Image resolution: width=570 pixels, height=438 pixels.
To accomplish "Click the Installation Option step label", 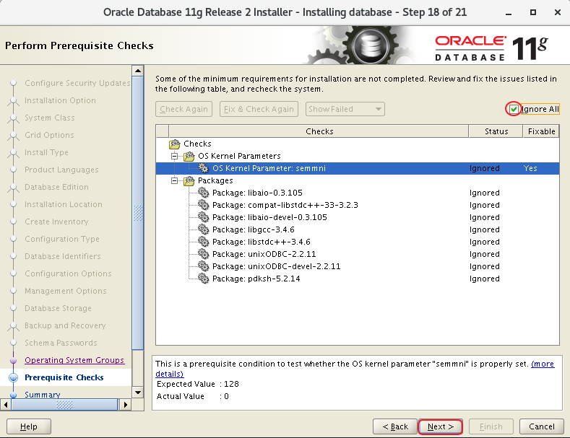I will pos(61,100).
